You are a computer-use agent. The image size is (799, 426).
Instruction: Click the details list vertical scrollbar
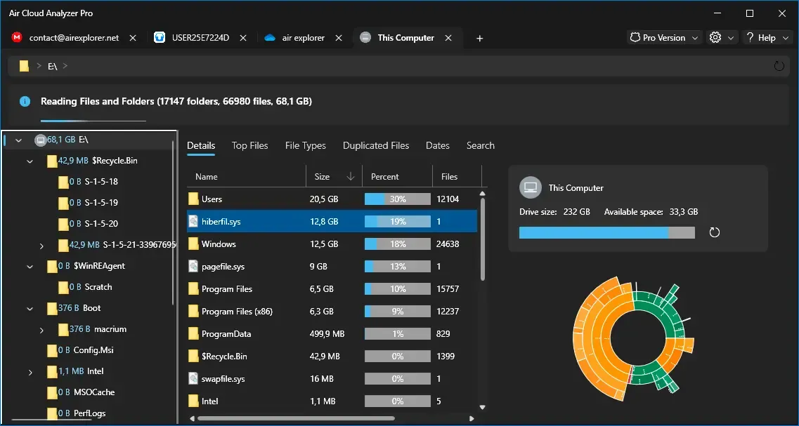coord(483,239)
